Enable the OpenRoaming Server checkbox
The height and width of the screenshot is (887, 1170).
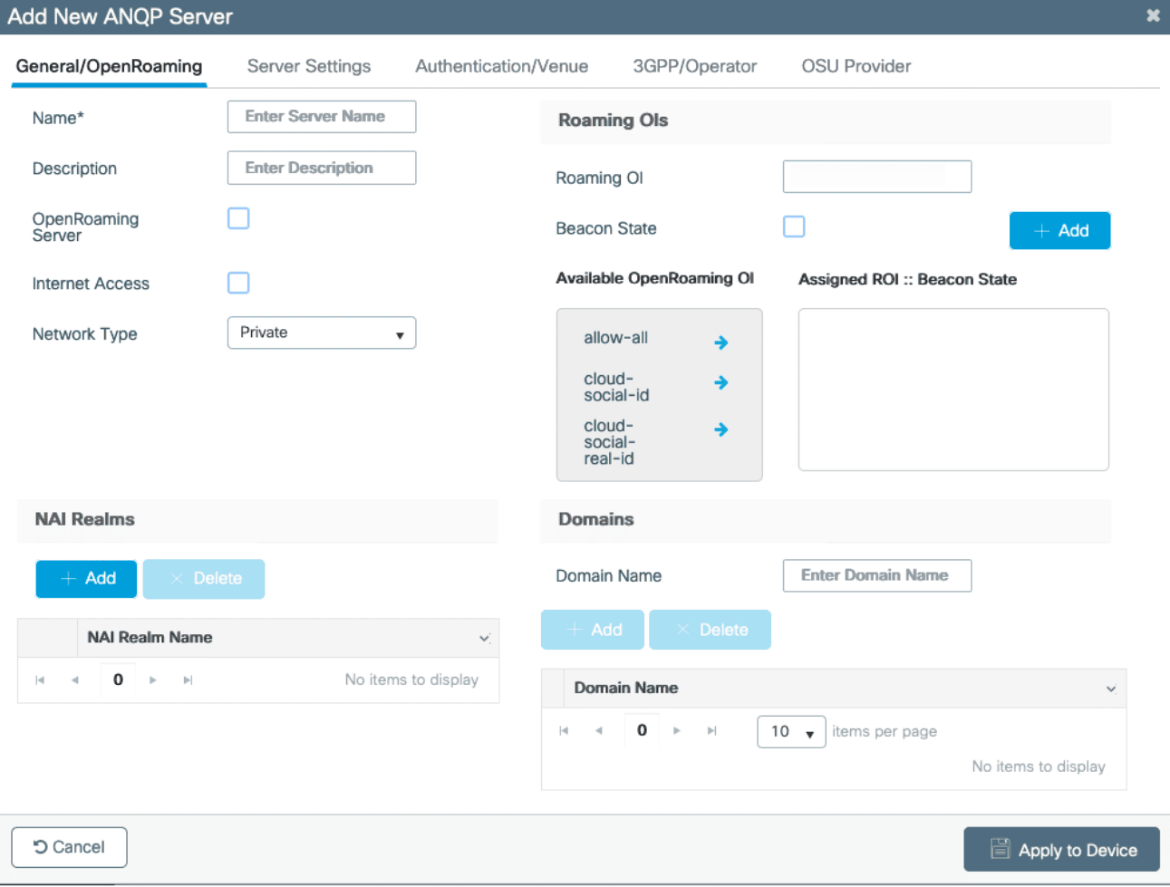pyautogui.click(x=238, y=218)
